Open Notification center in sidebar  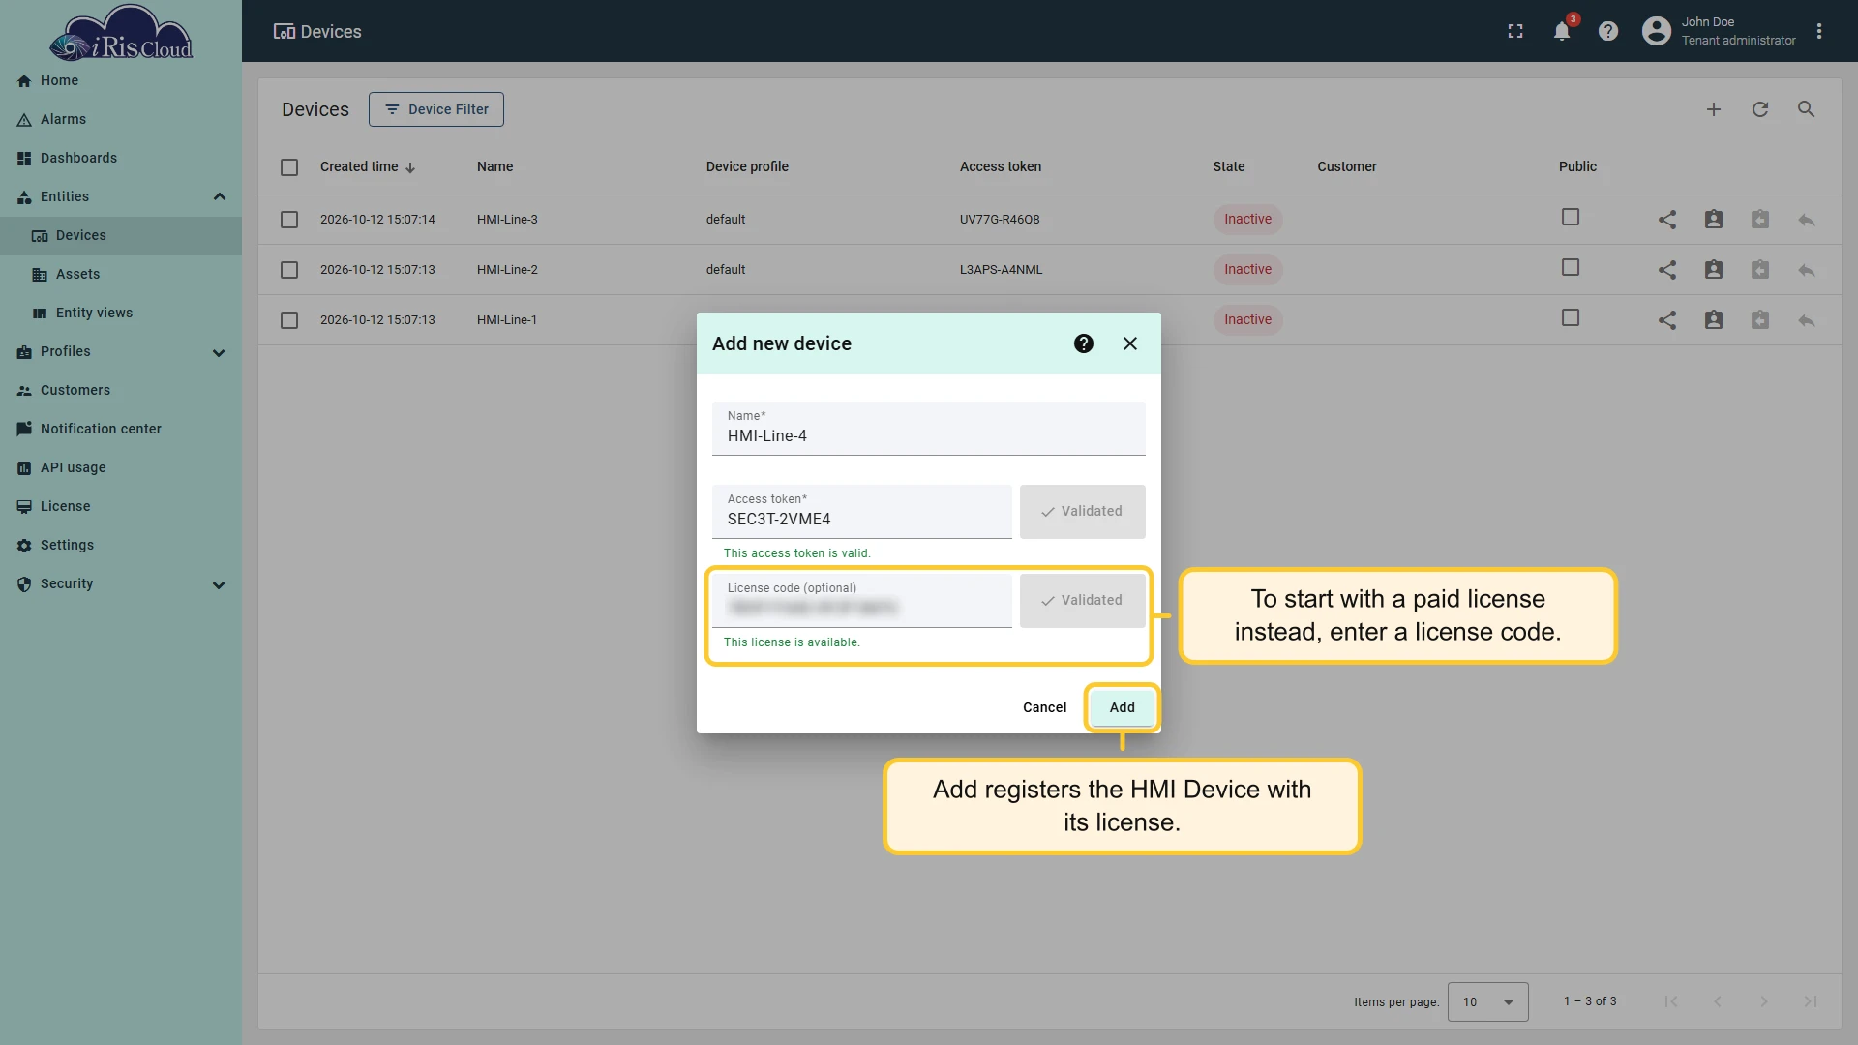121,429
